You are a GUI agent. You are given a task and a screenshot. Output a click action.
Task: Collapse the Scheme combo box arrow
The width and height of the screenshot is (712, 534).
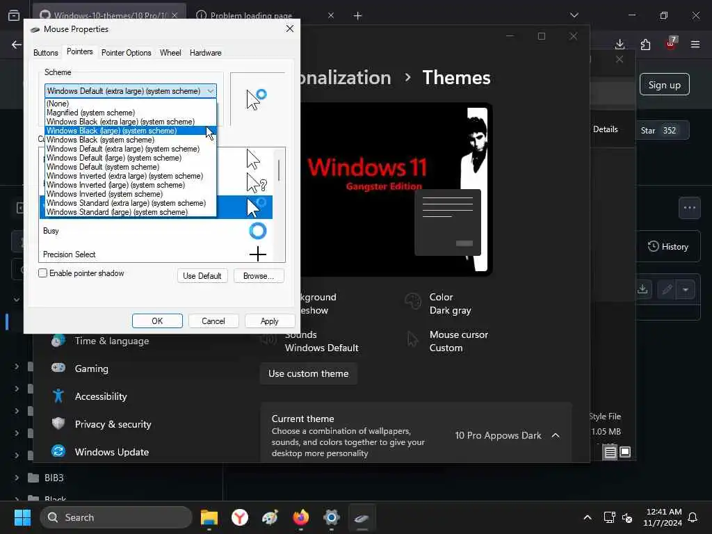pyautogui.click(x=210, y=91)
